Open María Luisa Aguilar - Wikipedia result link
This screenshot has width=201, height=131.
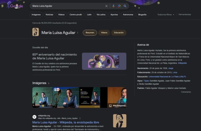[66, 122]
